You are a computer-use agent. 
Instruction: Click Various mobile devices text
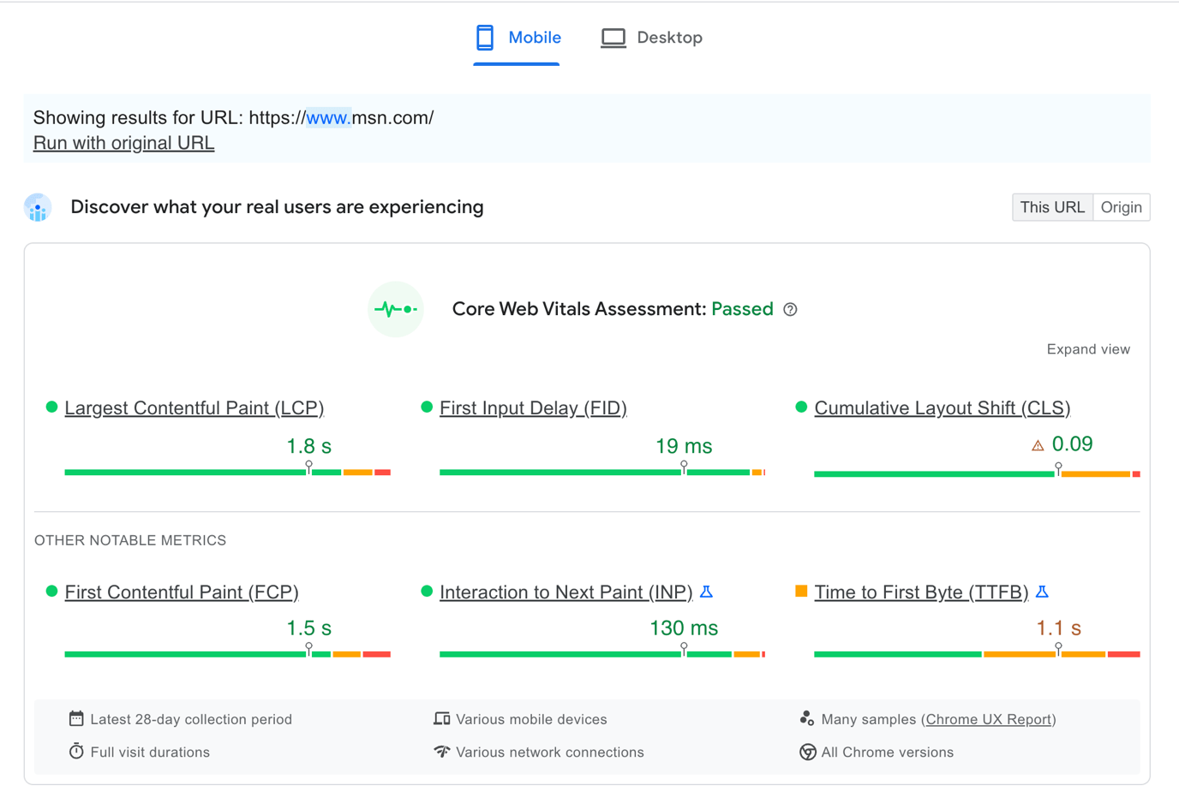coord(531,720)
